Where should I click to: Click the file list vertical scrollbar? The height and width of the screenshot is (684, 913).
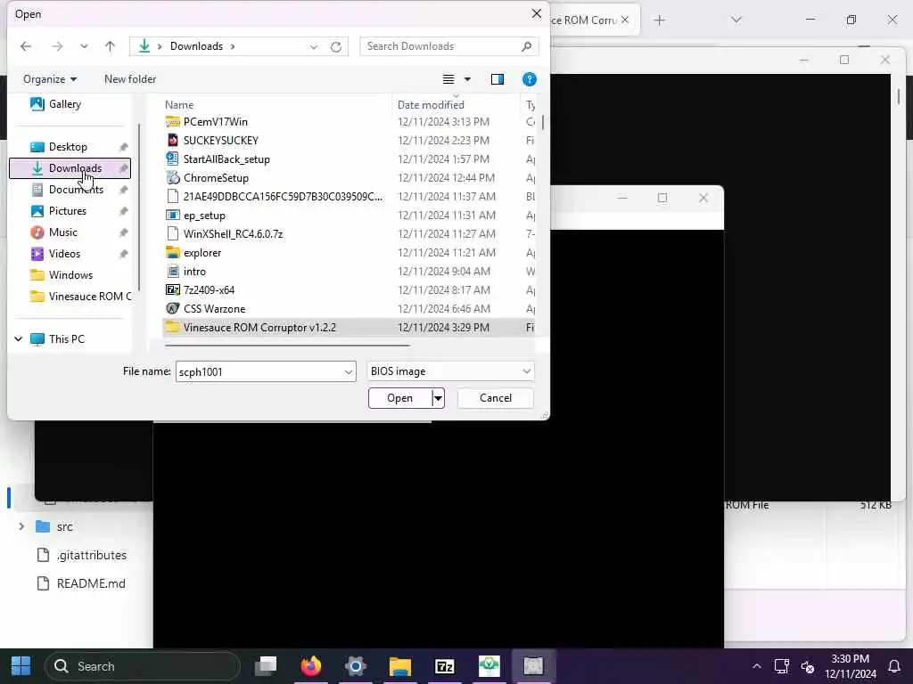[543, 122]
